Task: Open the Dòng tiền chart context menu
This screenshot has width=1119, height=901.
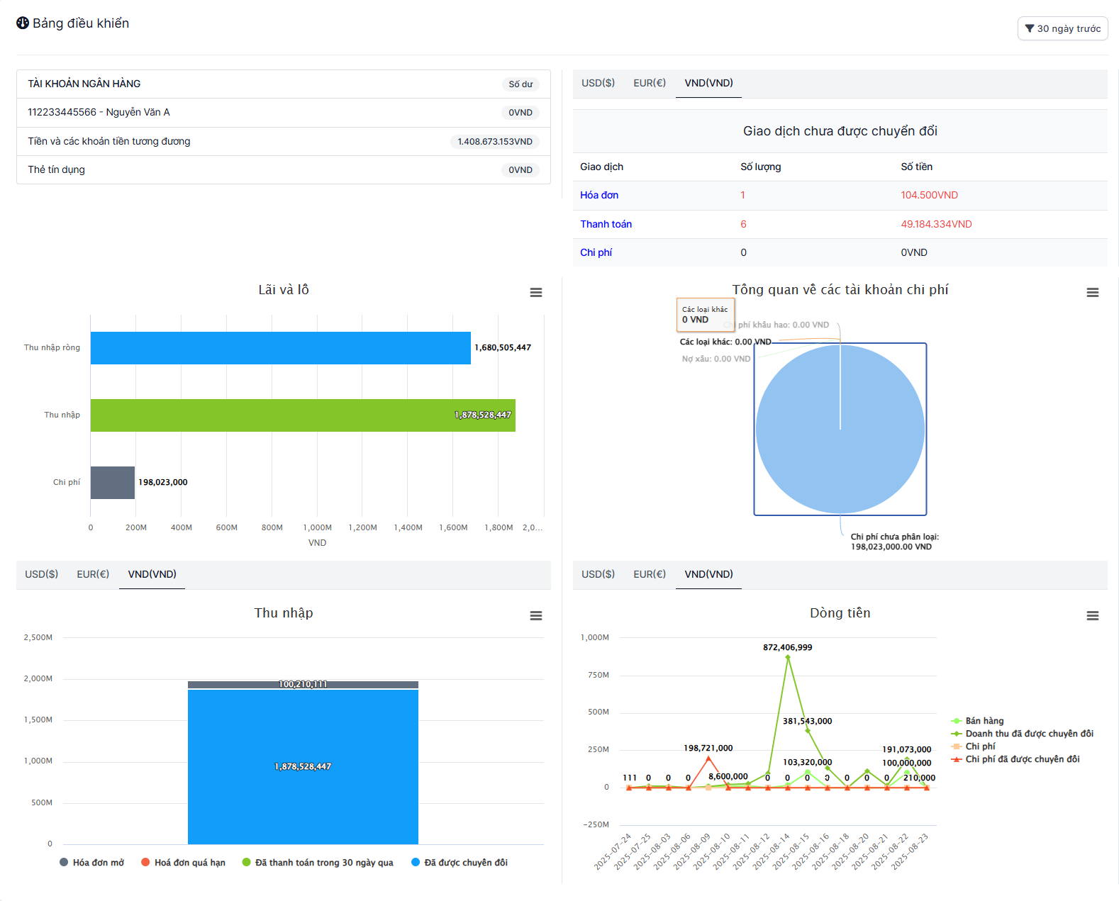Action: [1092, 616]
